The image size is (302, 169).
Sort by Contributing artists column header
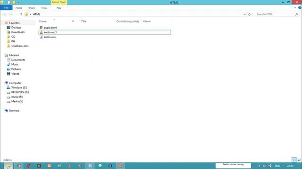pos(127,21)
